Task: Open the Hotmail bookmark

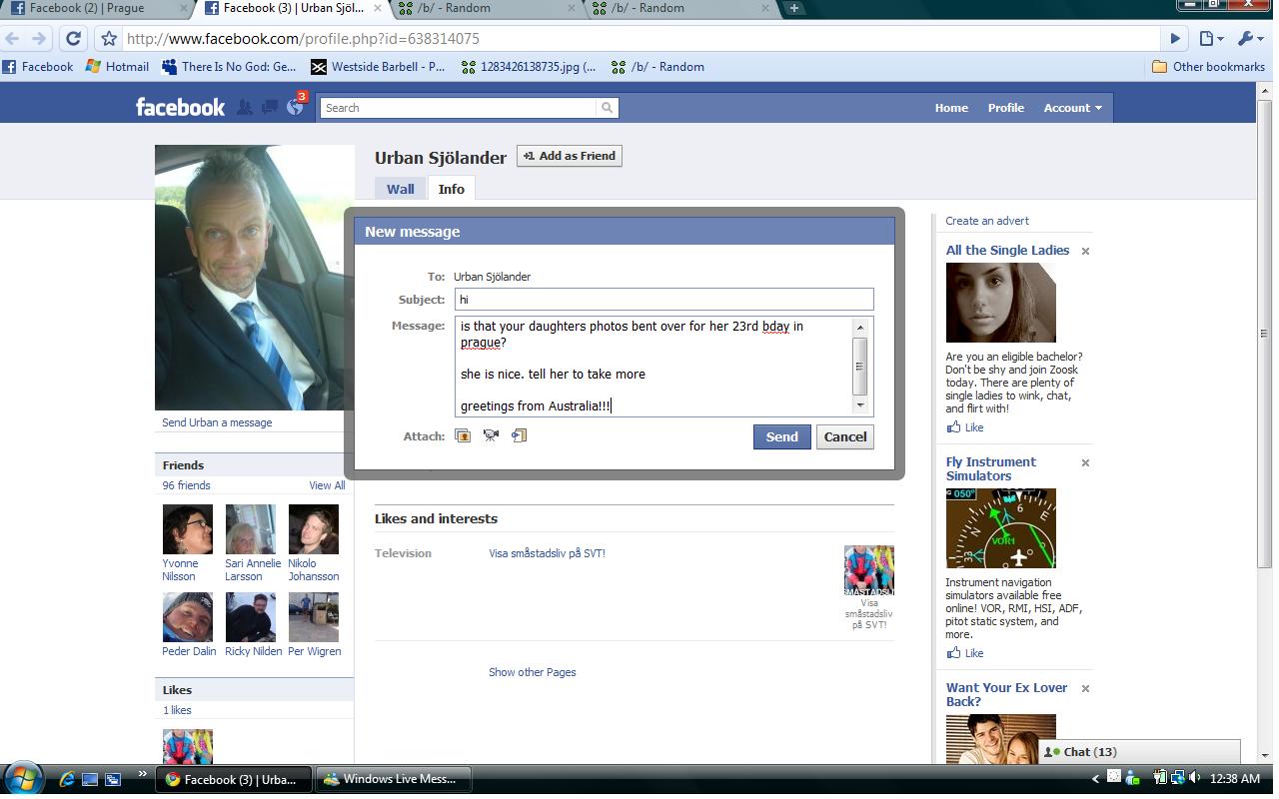Action: 117,67
